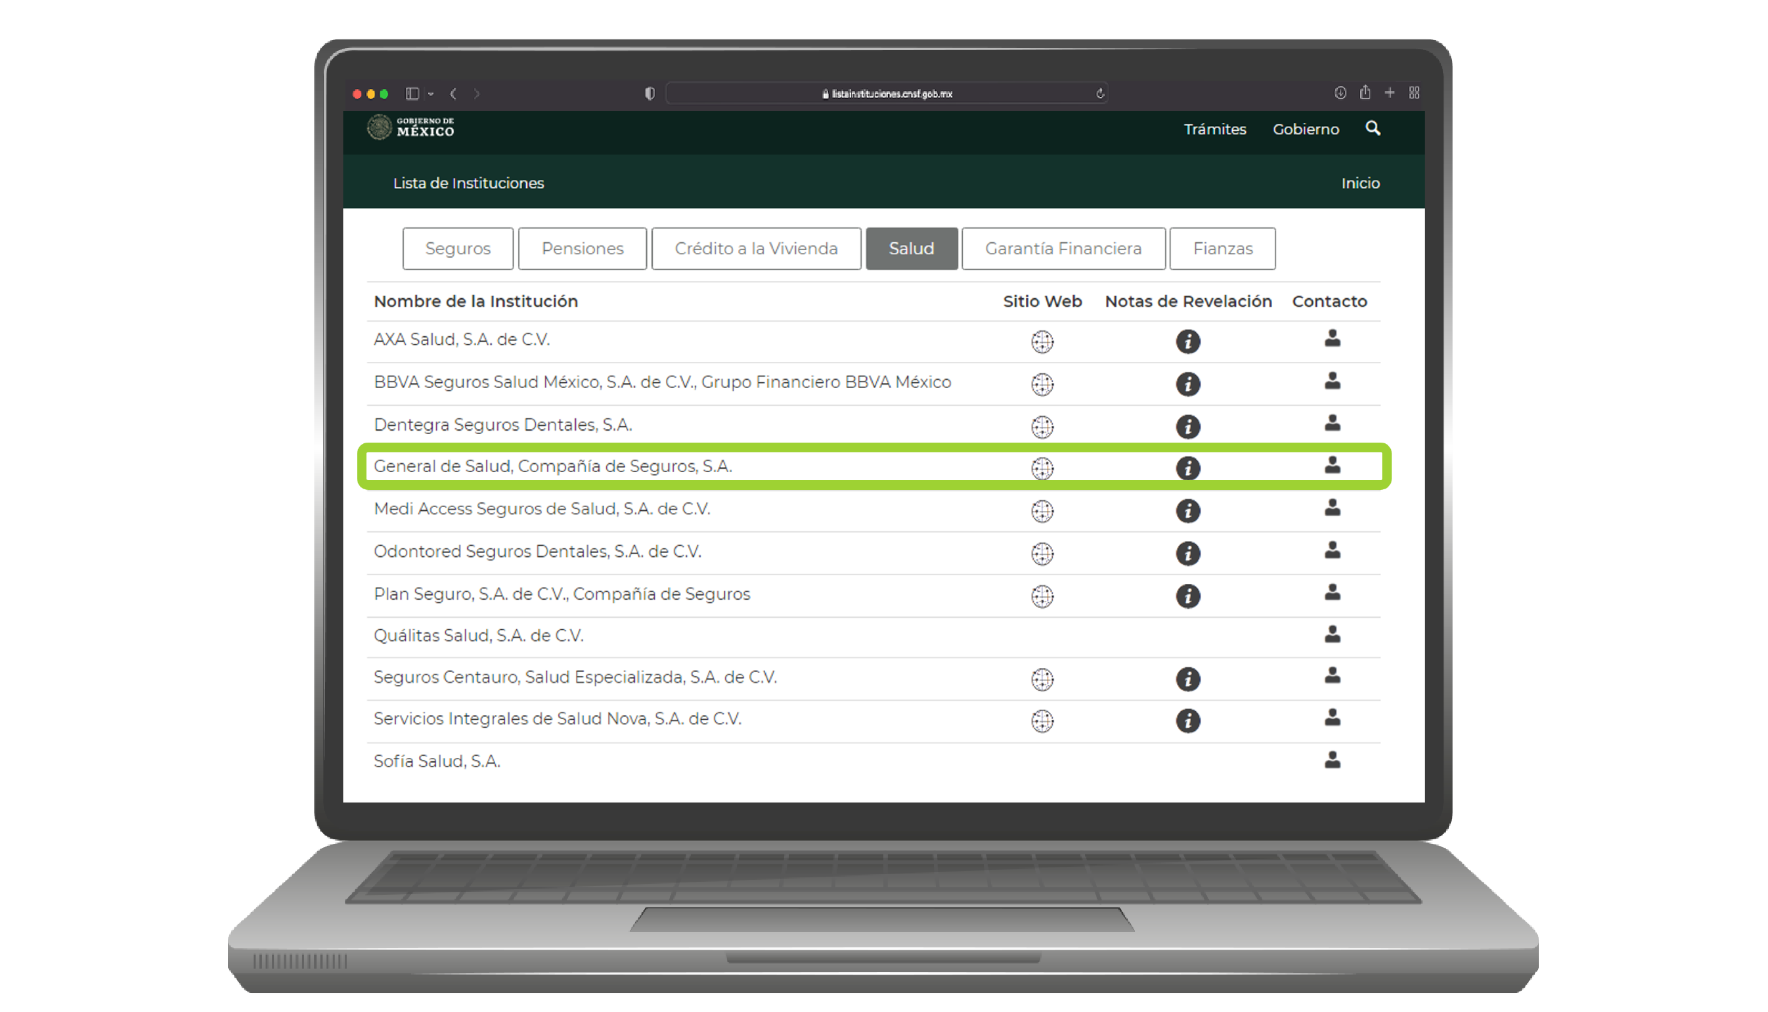The image size is (1768, 1012).
Task: Open AXA Salud website globe icon
Action: (1042, 341)
